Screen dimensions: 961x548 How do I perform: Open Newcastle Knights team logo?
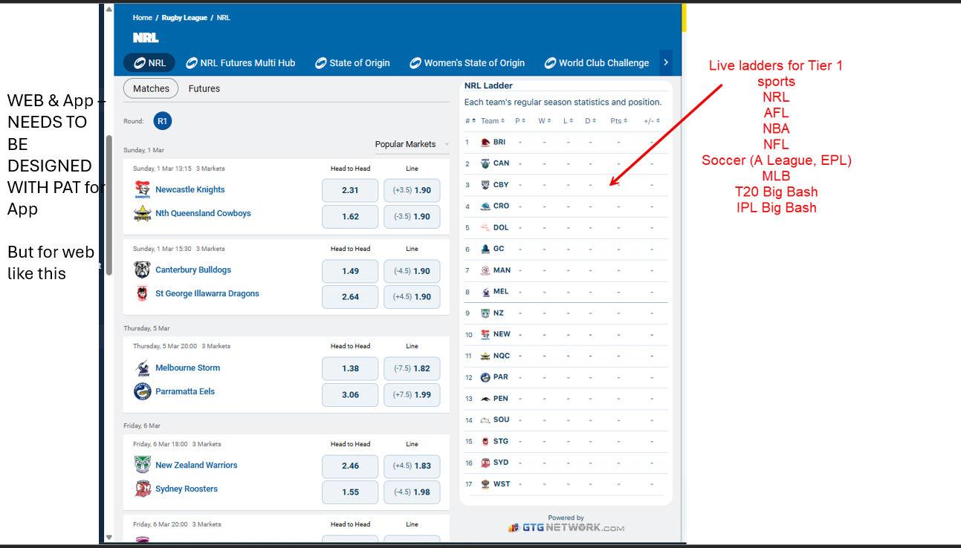(x=142, y=190)
